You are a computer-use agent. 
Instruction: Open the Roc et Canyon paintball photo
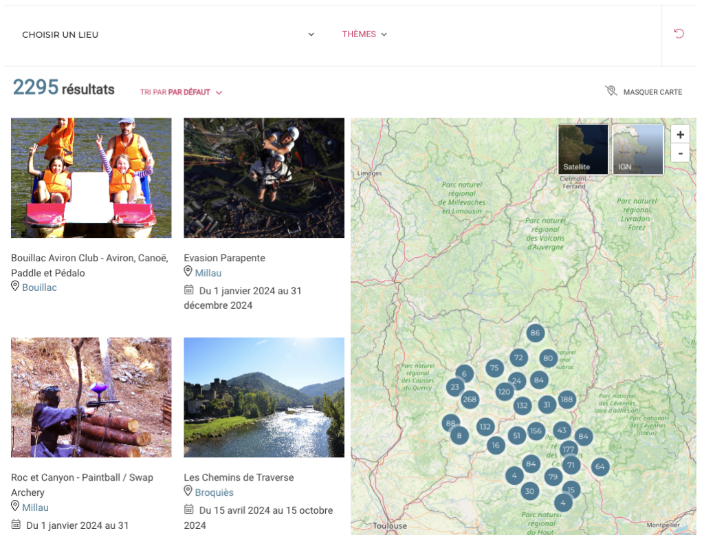click(x=91, y=397)
